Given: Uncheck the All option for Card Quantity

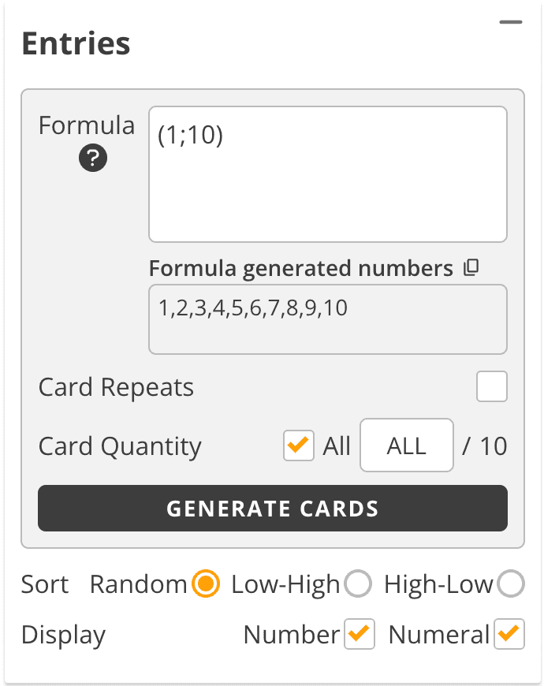Looking at the screenshot, I should [x=298, y=446].
